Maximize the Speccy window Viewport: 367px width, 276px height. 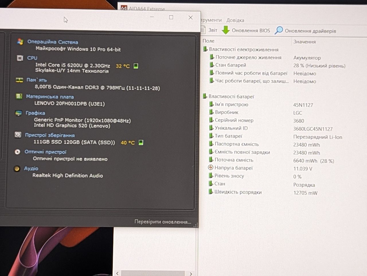click(171, 17)
